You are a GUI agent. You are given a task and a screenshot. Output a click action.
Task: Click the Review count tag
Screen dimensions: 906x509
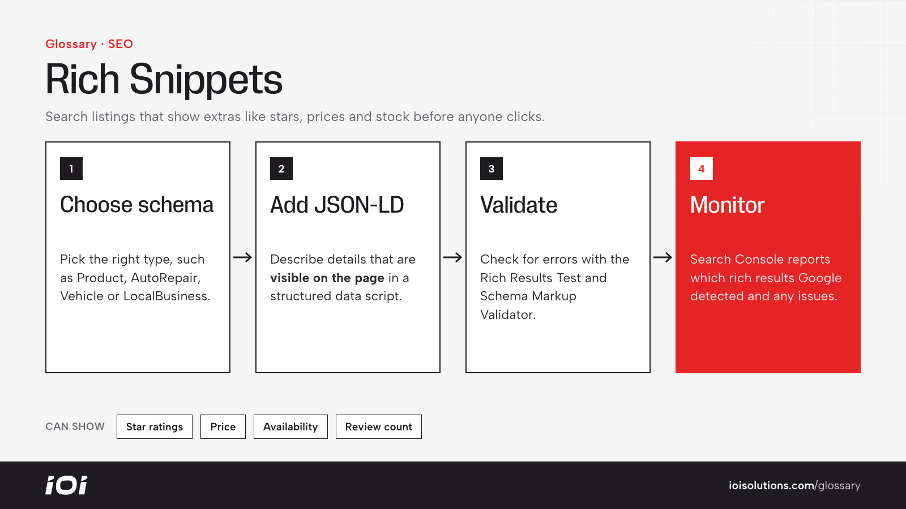[379, 426]
